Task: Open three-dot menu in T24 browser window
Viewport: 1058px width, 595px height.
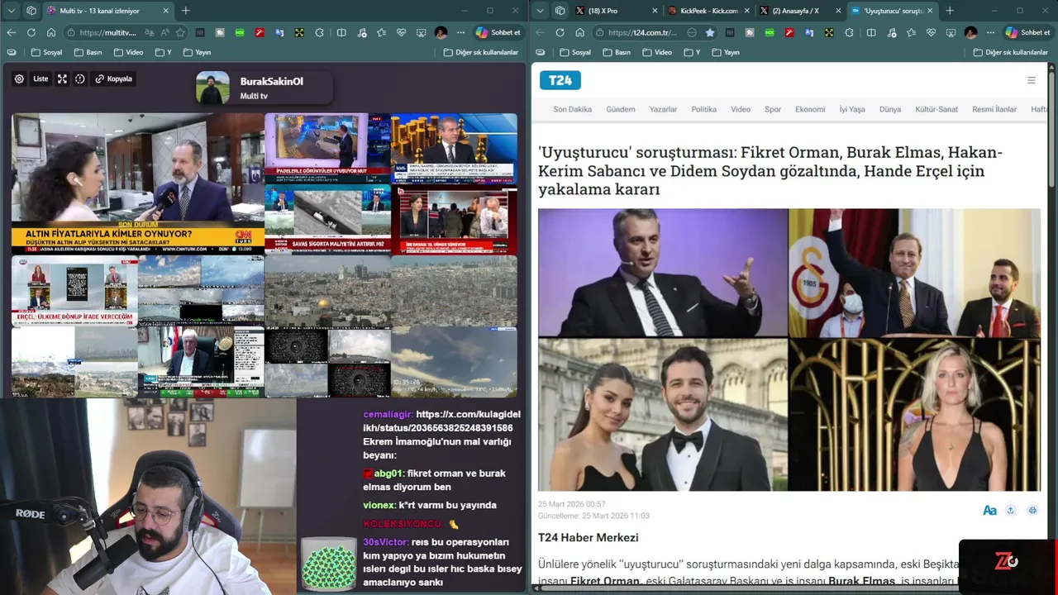Action: click(x=990, y=32)
